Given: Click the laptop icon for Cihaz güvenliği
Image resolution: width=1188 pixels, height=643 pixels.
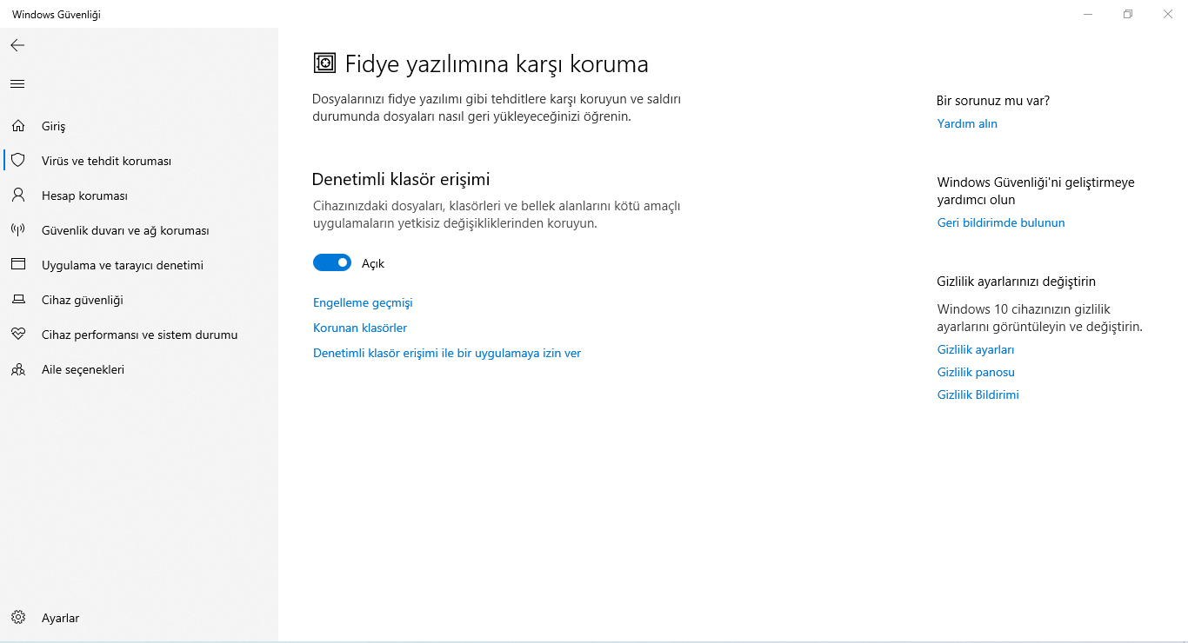Looking at the screenshot, I should coord(17,300).
